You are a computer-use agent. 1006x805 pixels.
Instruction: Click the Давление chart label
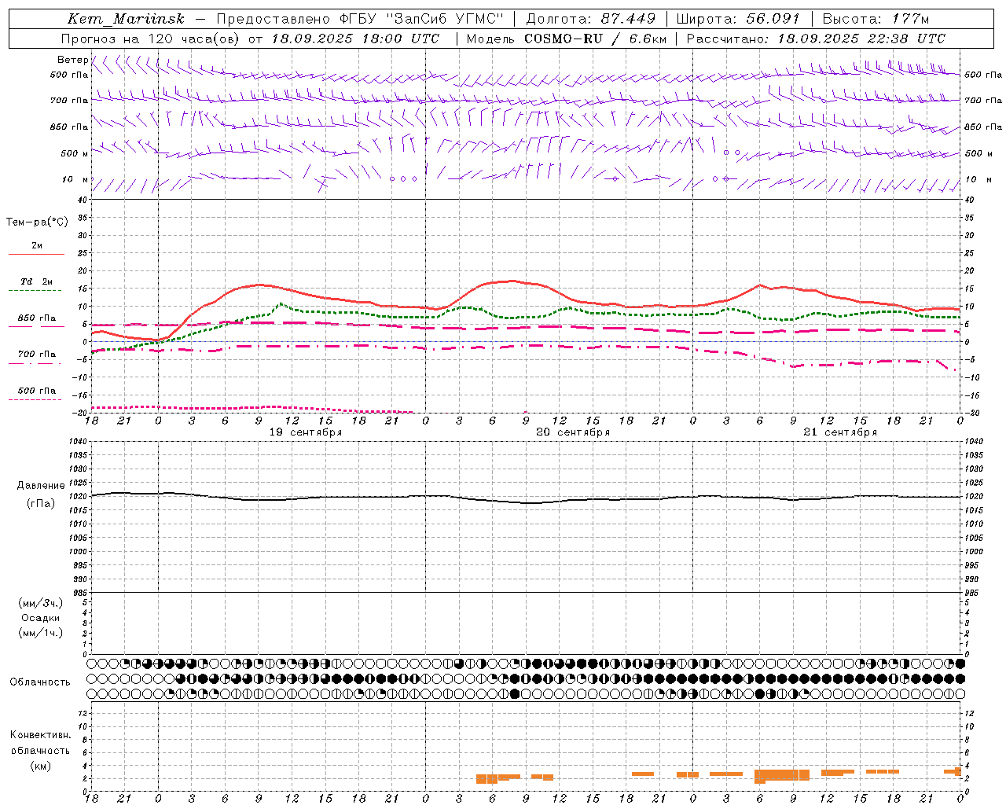41,486
